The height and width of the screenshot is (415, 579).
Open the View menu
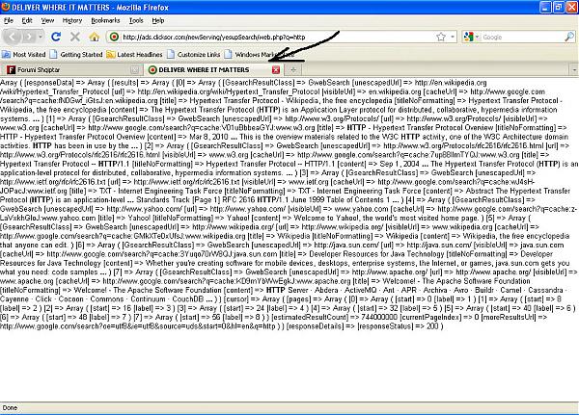click(47, 20)
